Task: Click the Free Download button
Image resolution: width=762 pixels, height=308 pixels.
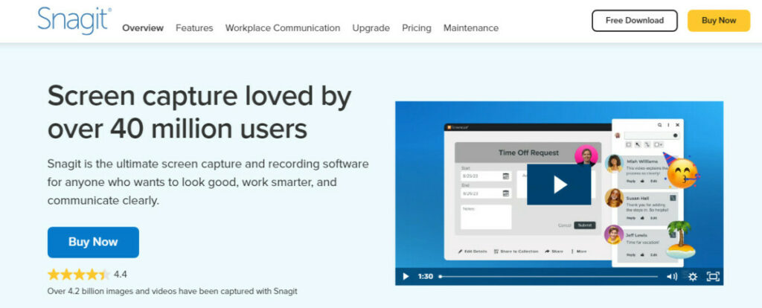Action: 634,20
